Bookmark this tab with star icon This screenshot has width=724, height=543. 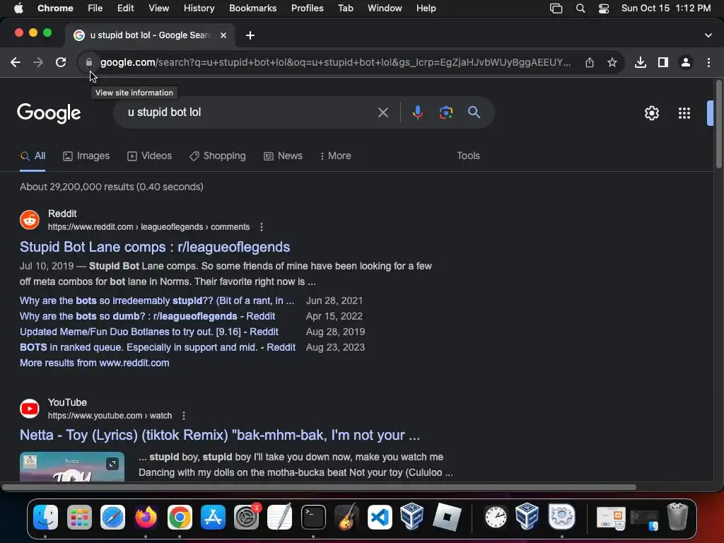coord(612,62)
